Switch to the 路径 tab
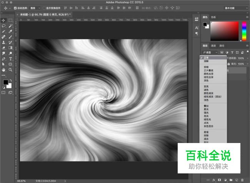The height and width of the screenshot is (183, 250). [x=222, y=46]
